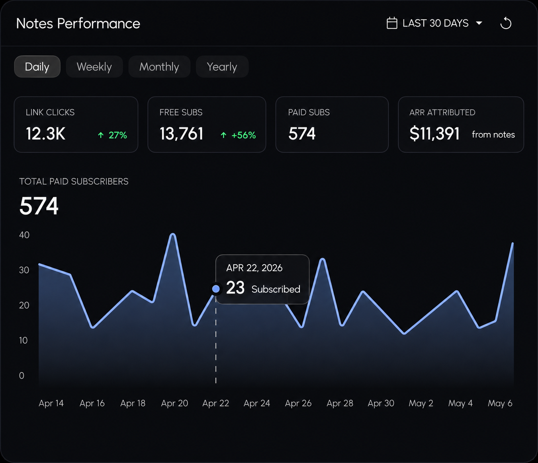
Task: Click the refresh icon in the header
Action: (506, 23)
